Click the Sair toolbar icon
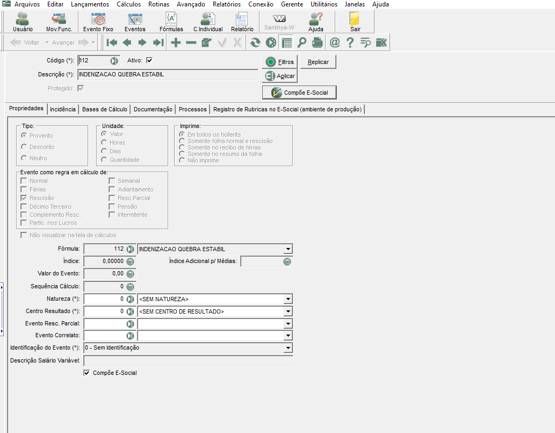 point(355,22)
